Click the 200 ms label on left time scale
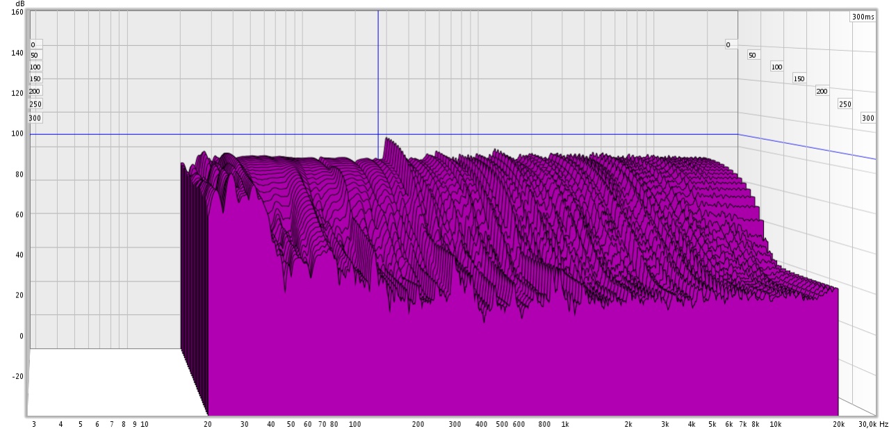Screen dimensions: 889x431 [35, 91]
